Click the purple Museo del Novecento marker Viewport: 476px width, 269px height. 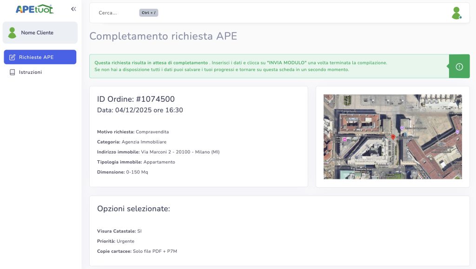pyautogui.click(x=403, y=127)
